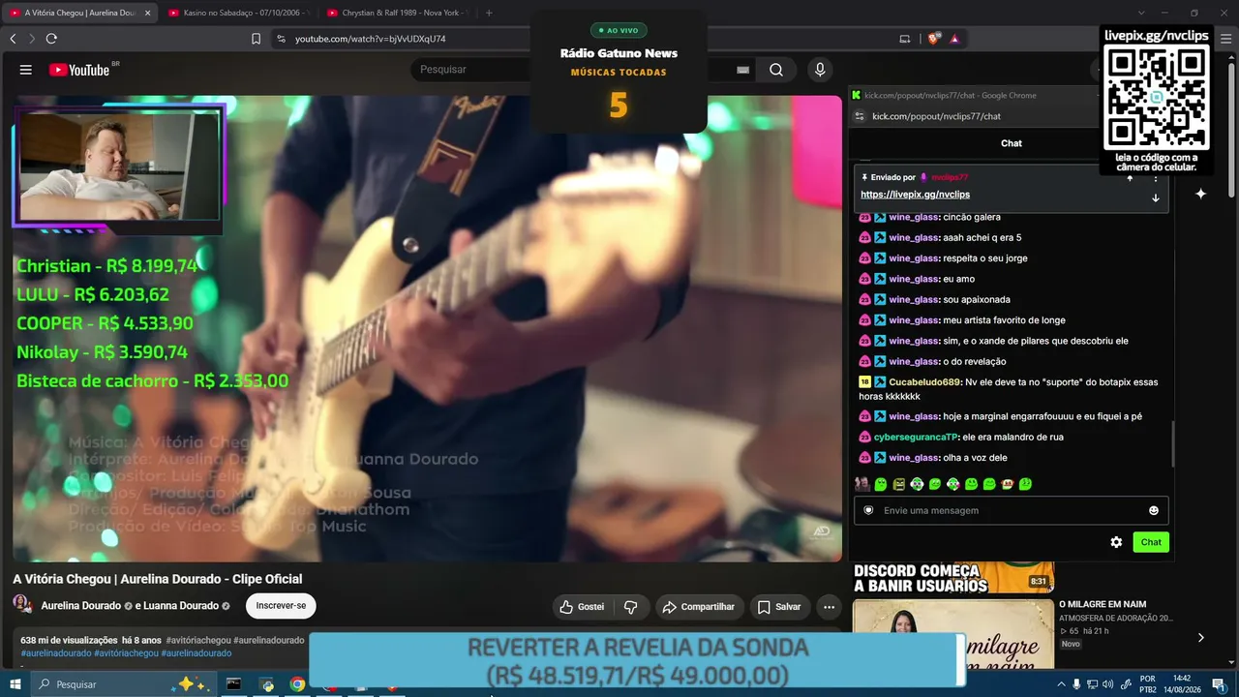Open a new browser tab
Viewport: 1239px width, 697px height.
[x=489, y=13]
